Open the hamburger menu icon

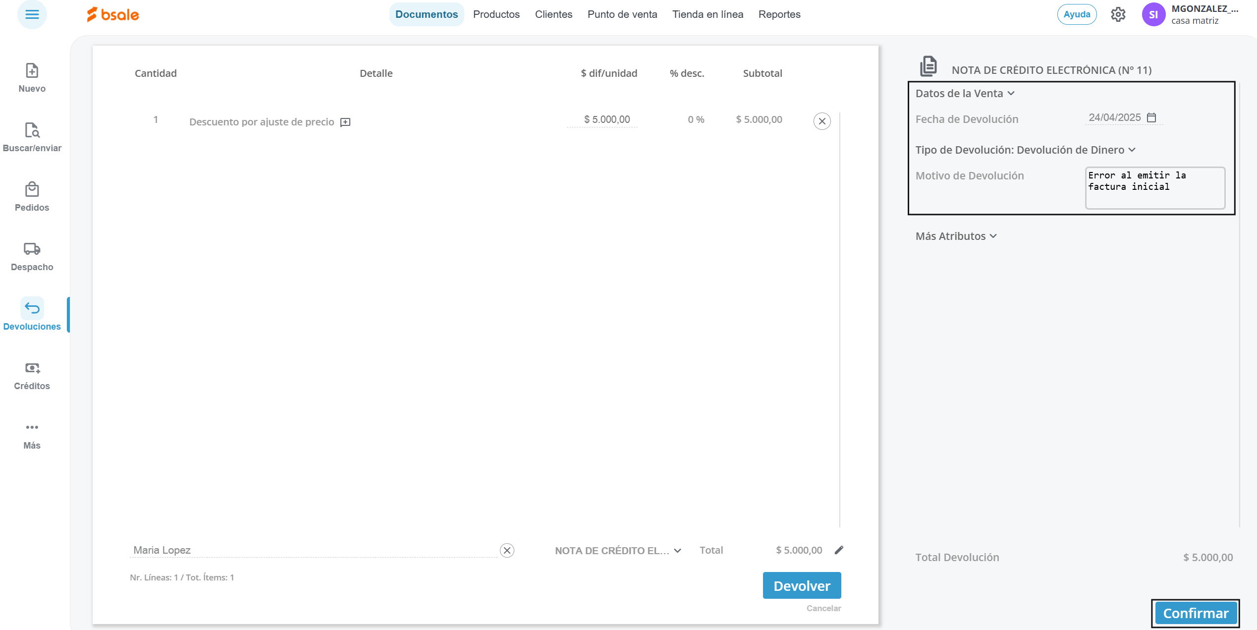click(32, 14)
